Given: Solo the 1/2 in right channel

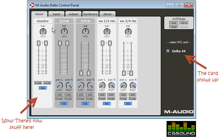Looking at the screenshot, I should pyautogui.click(x=69, y=95).
